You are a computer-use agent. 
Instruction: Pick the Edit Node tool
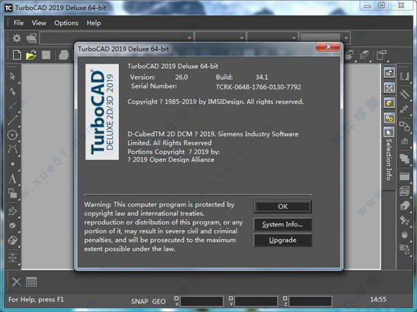point(13,92)
